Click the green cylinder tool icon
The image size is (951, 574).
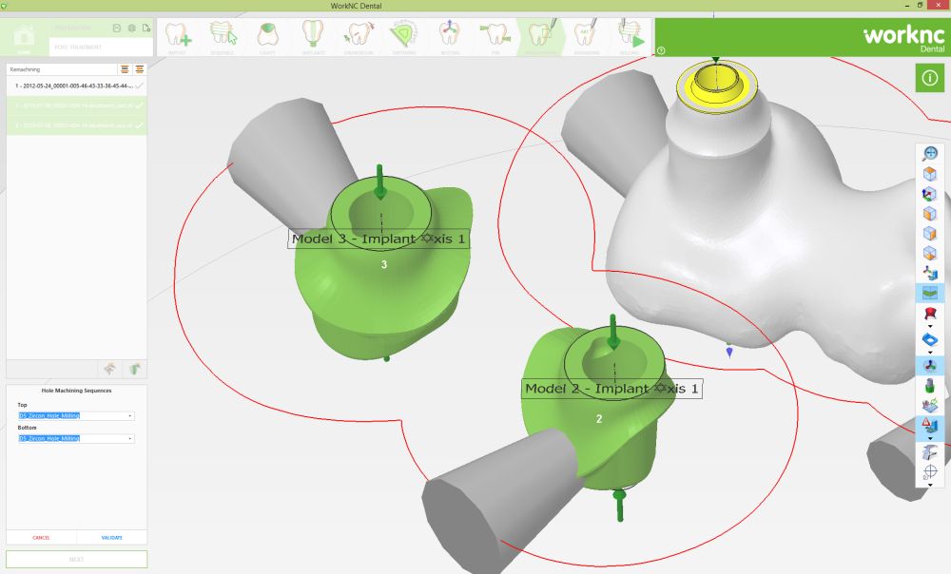(x=930, y=386)
